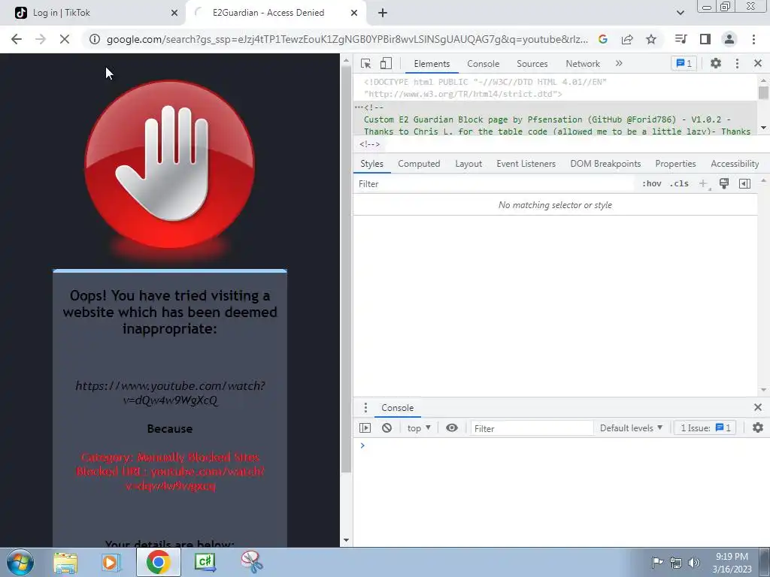The width and height of the screenshot is (770, 577).
Task: Open the Windows Start menu
Action: (x=20, y=562)
